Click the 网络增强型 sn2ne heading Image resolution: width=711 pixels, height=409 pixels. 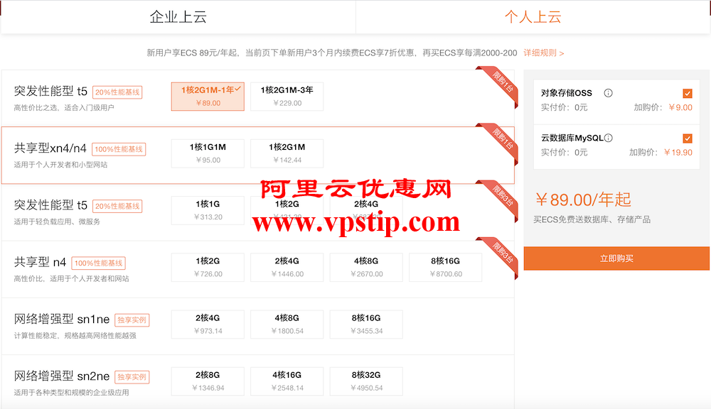[62, 376]
